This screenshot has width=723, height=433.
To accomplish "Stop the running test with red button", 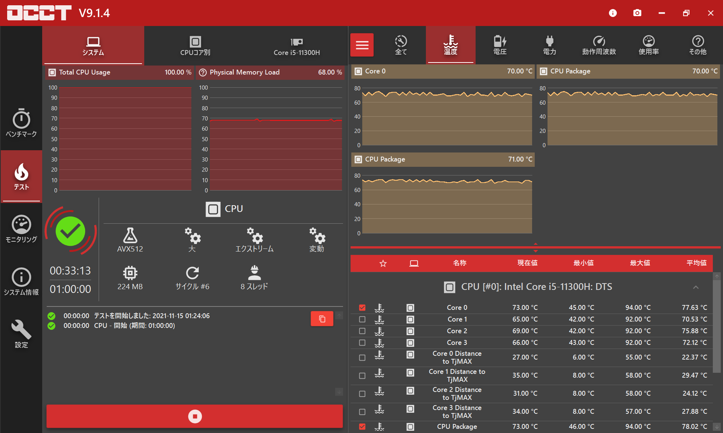I will point(195,416).
